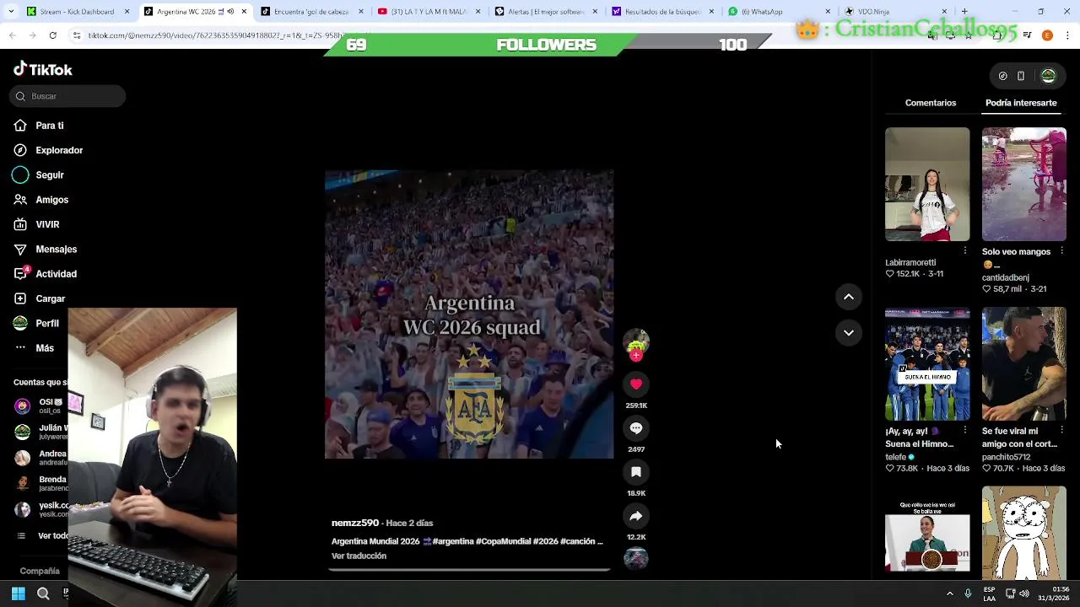Go back in browser

click(12, 35)
